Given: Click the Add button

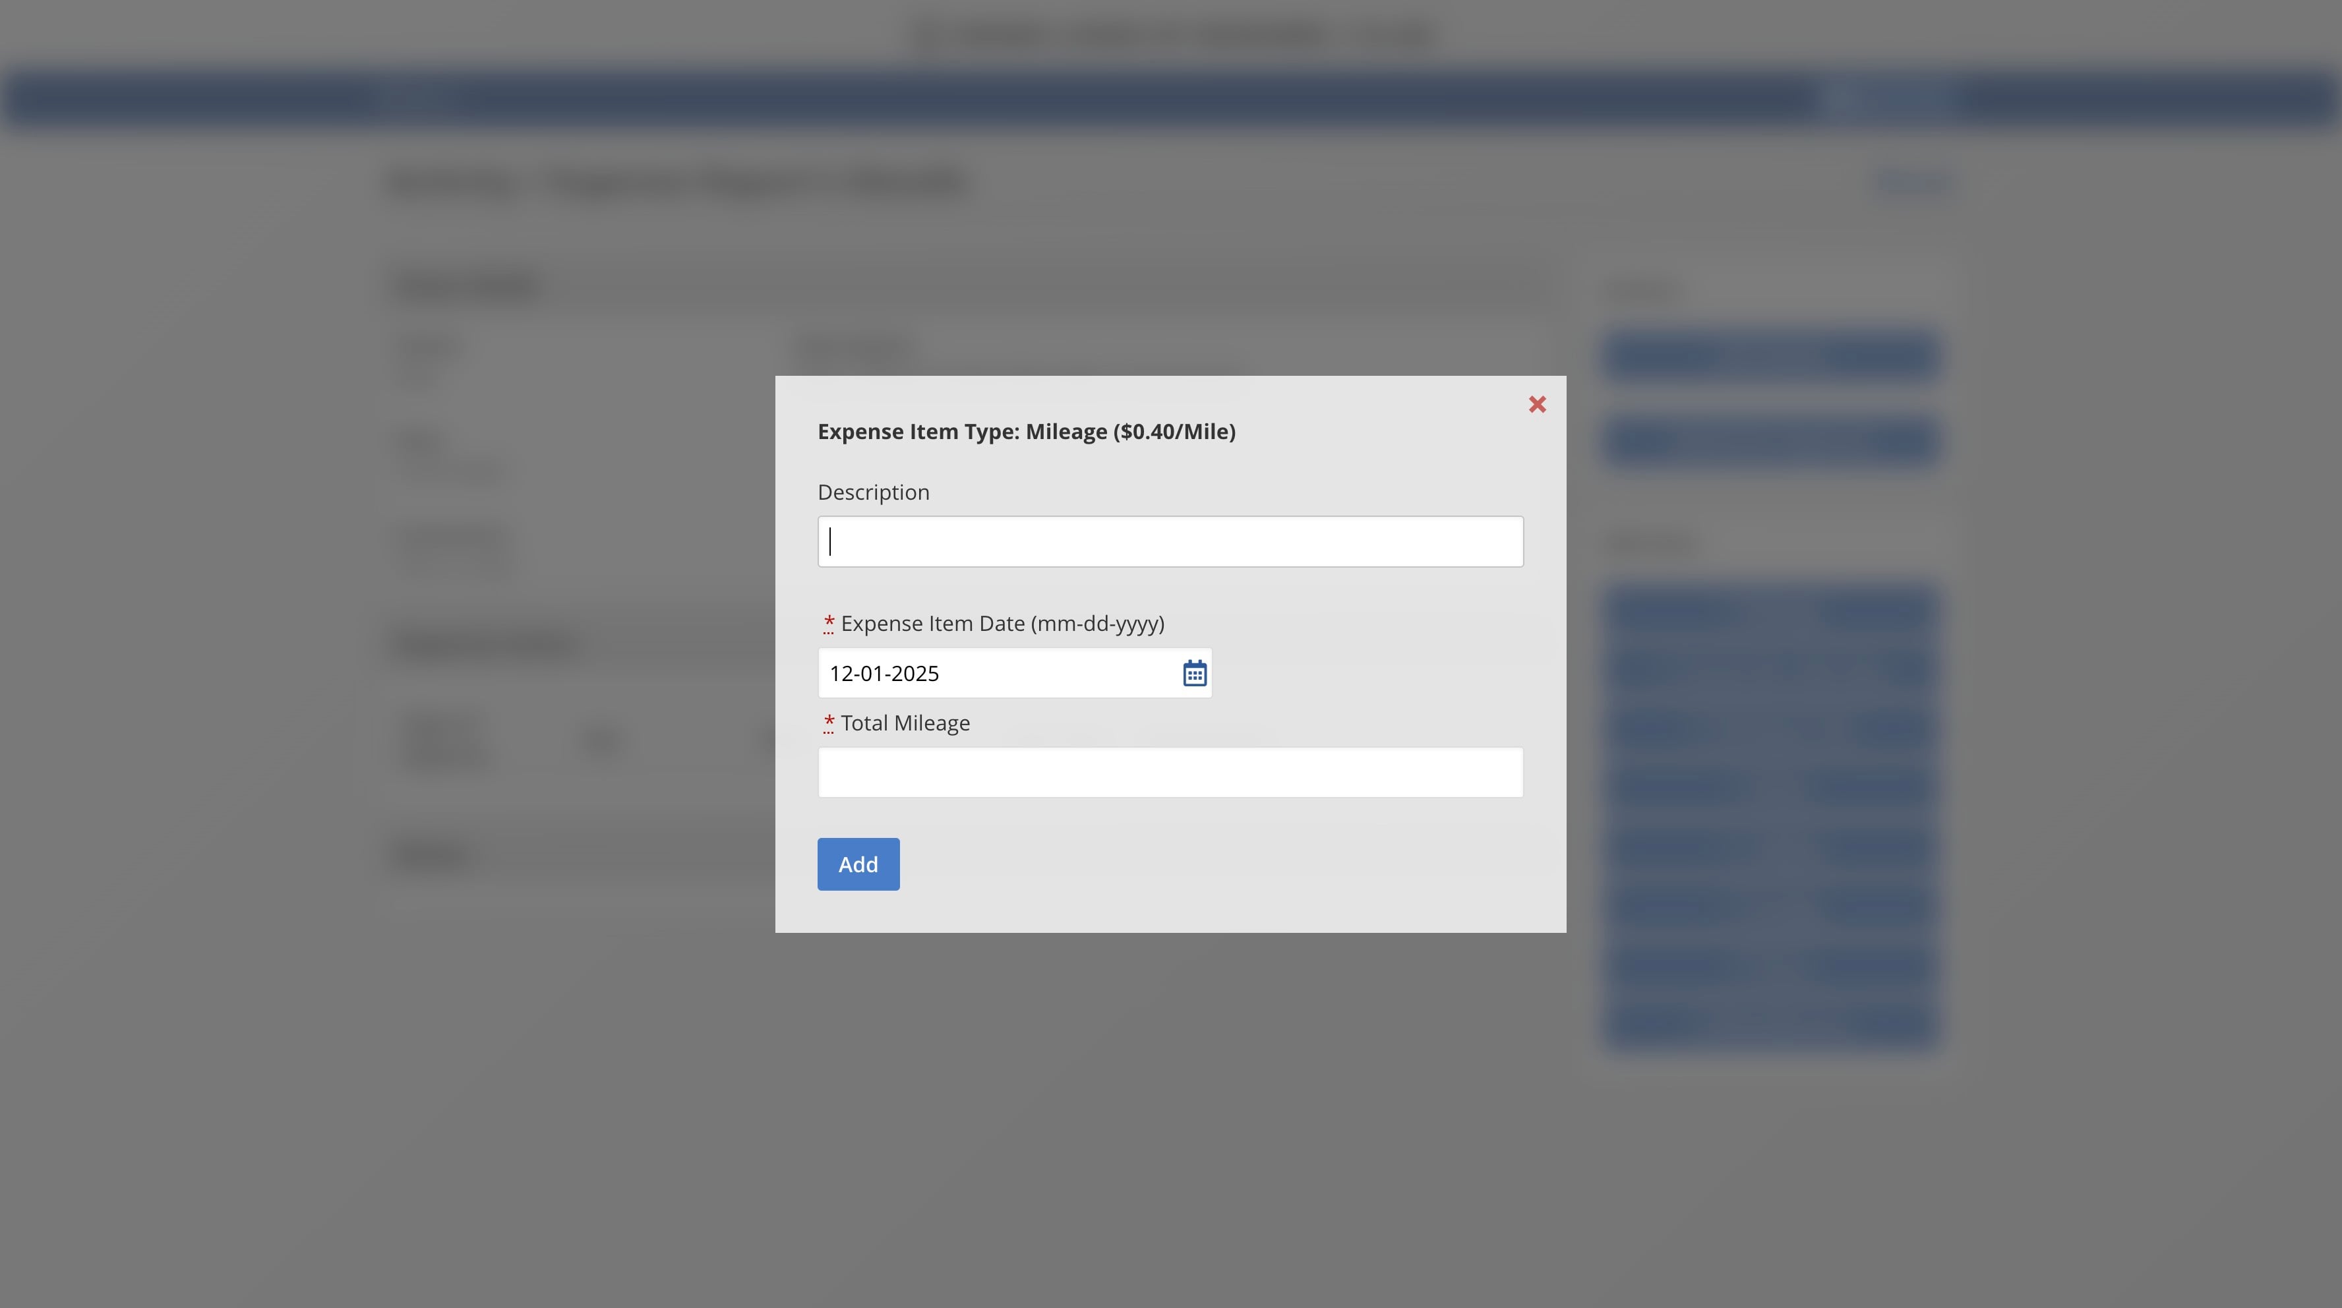Looking at the screenshot, I should tap(857, 864).
